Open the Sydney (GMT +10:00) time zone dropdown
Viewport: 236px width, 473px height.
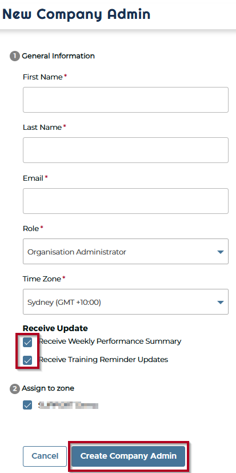tap(125, 302)
